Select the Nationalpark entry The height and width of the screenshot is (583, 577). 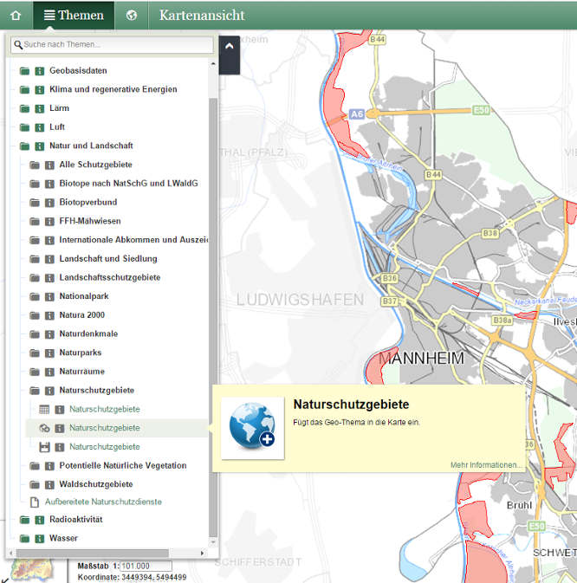pyautogui.click(x=84, y=296)
